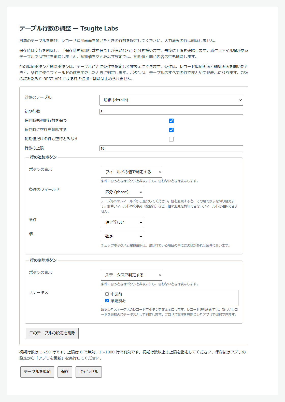285x402 pixels.
Task: Expand the 区分 (phase) condition field dropdown
Action: coord(122,192)
